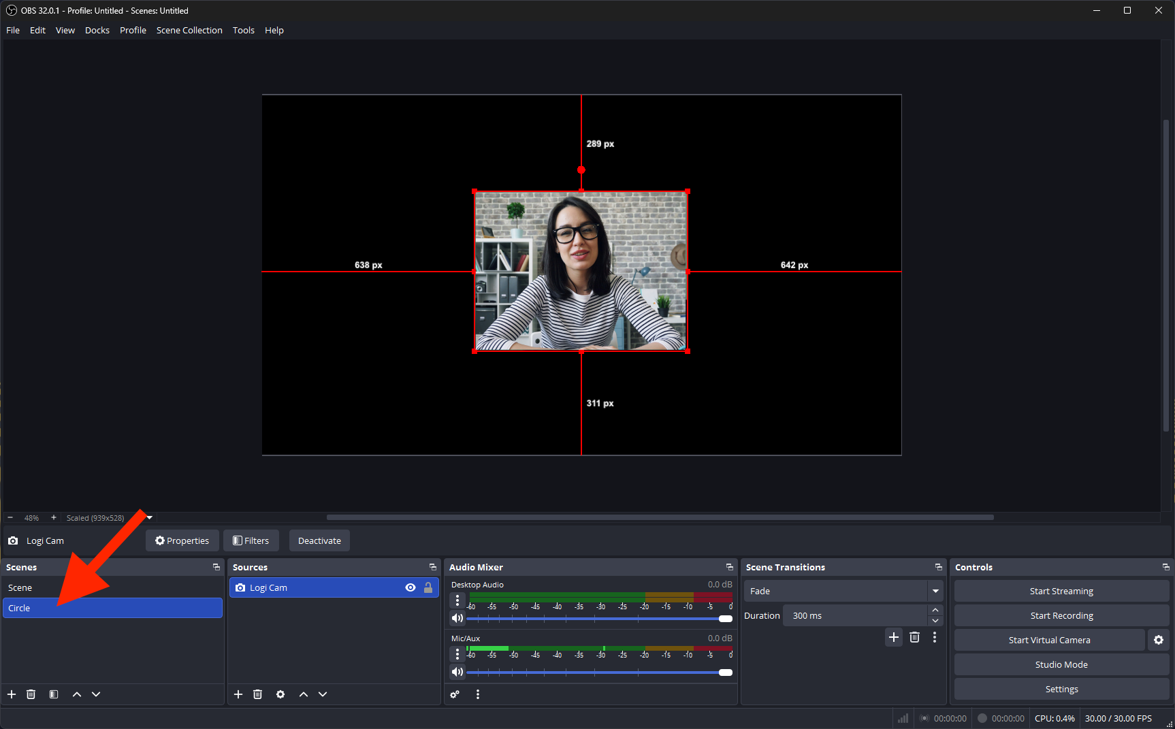Click the Start Recording button
The width and height of the screenshot is (1175, 729).
(1061, 615)
